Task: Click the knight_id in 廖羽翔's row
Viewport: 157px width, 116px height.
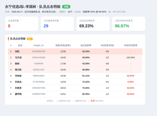Action: [x=39, y=94]
